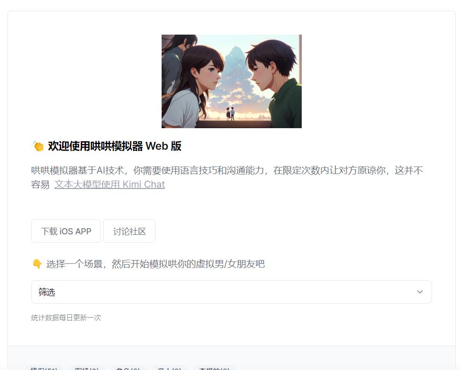
Task: Click the tiny distant couple in banner
Action: (x=230, y=114)
